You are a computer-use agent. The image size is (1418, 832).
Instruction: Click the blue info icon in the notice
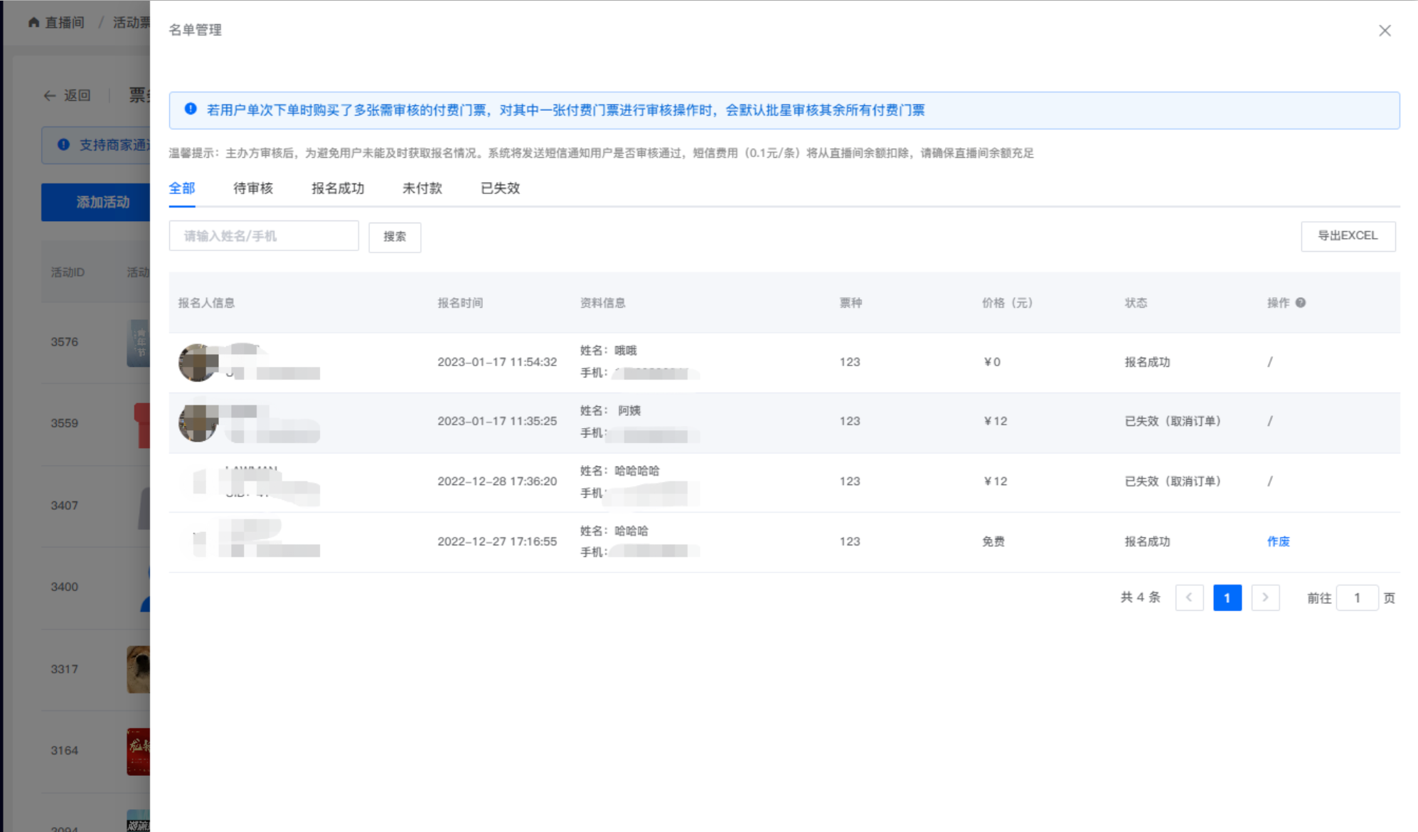coord(191,110)
